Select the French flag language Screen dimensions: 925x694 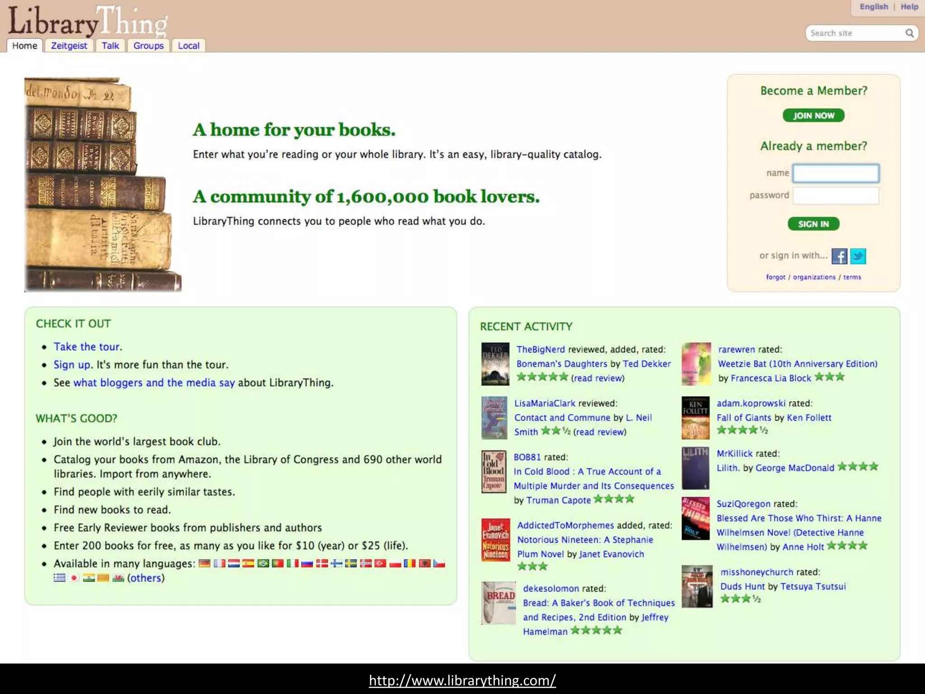[220, 563]
